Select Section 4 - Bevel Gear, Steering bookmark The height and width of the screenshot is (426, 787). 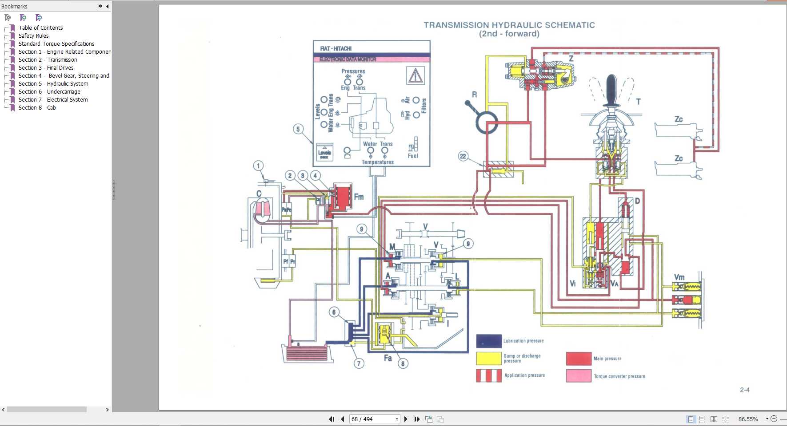[x=64, y=75]
